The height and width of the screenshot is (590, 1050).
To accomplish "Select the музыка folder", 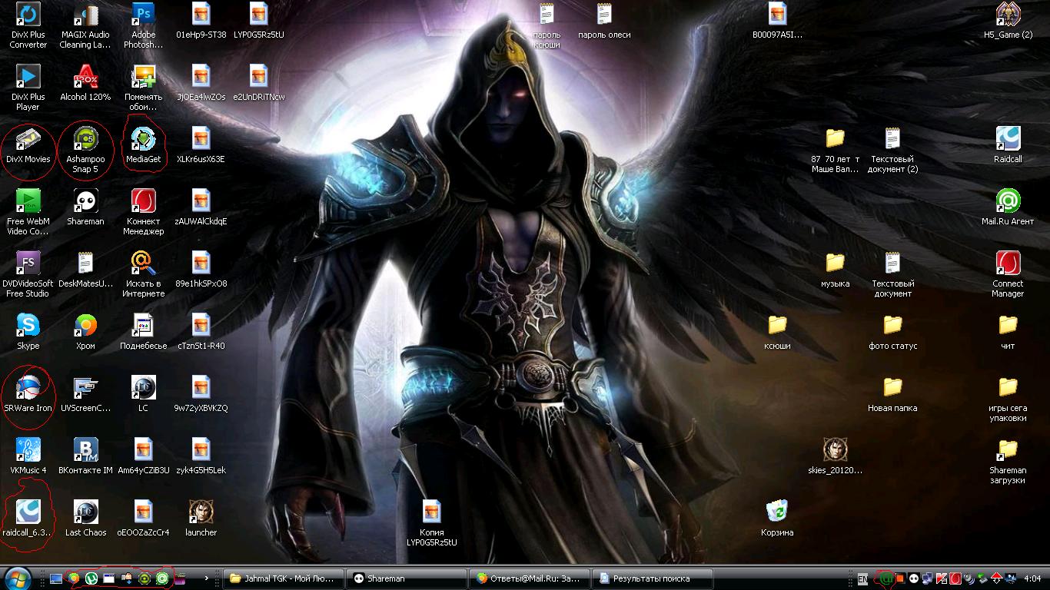I will [835, 270].
